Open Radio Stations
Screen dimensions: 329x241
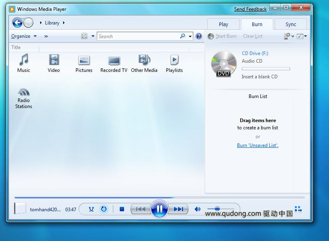23,96
